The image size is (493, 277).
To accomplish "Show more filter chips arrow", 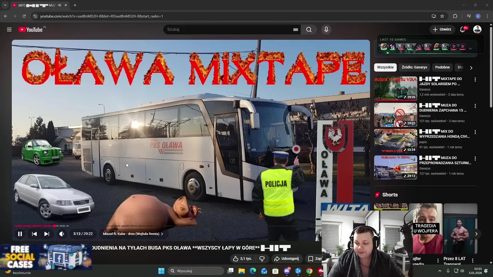I will (x=471, y=68).
